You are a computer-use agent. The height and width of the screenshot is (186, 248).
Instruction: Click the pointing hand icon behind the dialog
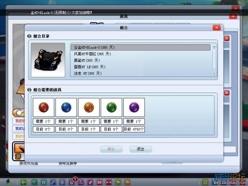[x=19, y=113]
